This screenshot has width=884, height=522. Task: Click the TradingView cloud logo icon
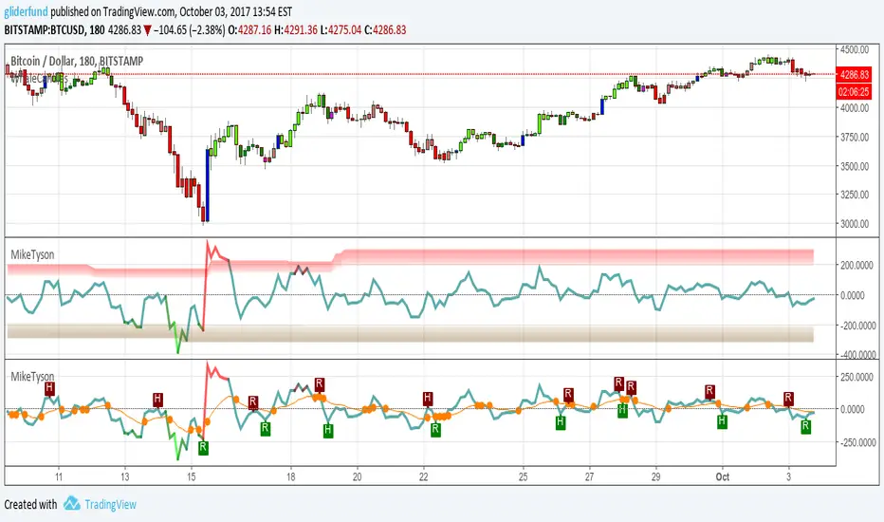pyautogui.click(x=71, y=503)
